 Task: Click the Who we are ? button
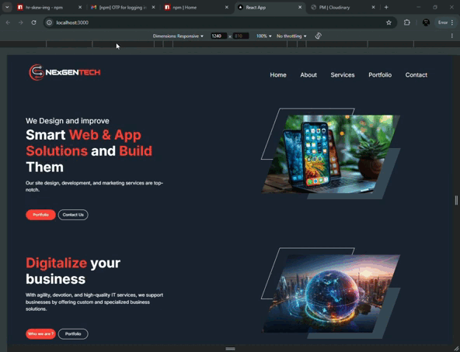(x=40, y=334)
